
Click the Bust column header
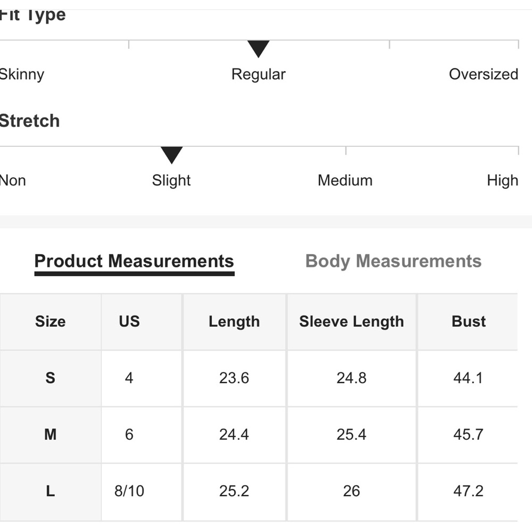pos(469,321)
